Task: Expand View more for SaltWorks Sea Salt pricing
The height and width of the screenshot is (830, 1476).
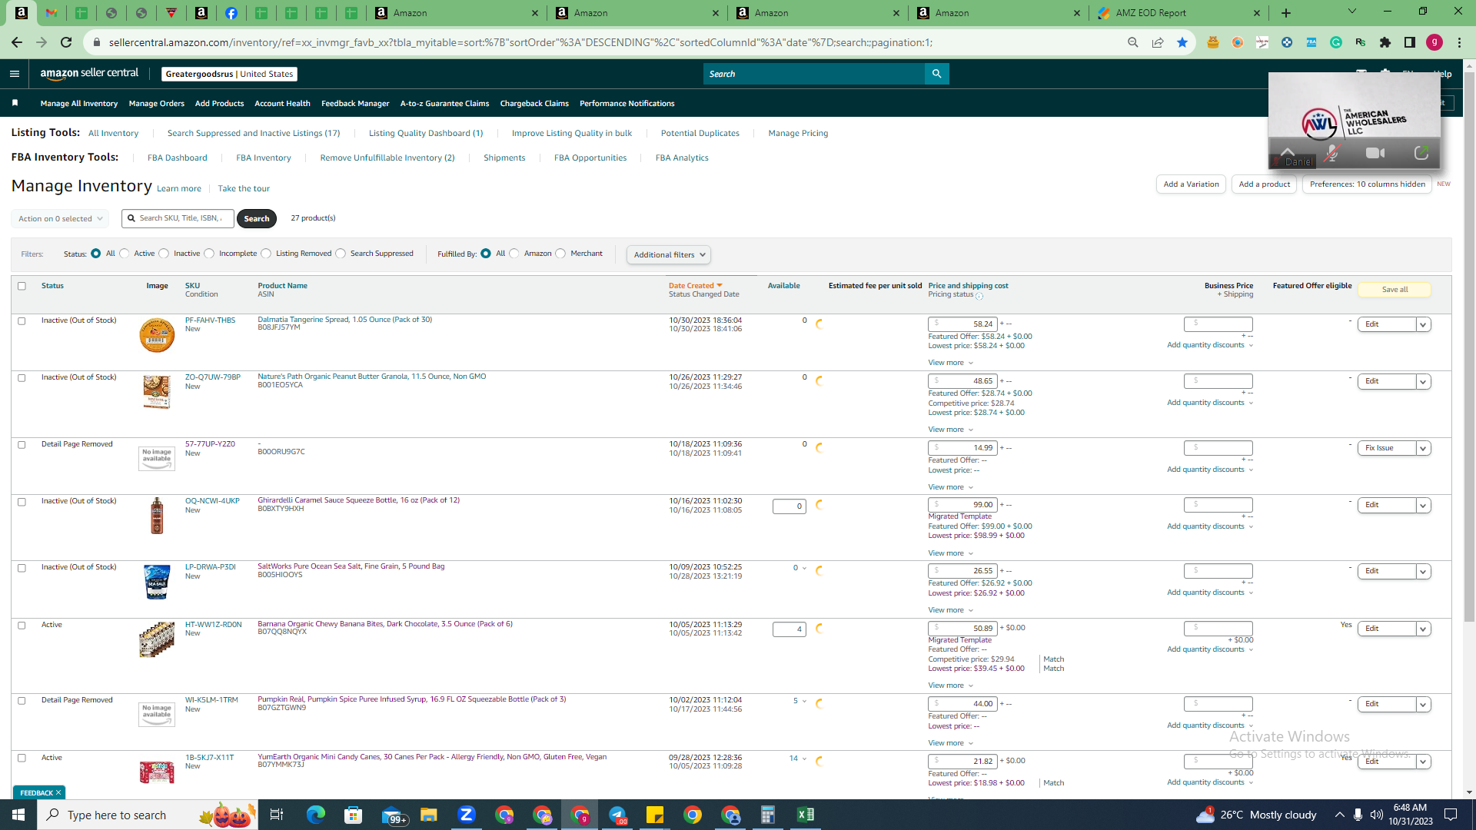Action: click(x=950, y=610)
